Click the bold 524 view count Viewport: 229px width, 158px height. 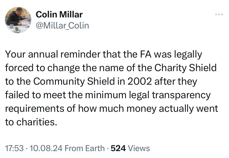(118, 148)
